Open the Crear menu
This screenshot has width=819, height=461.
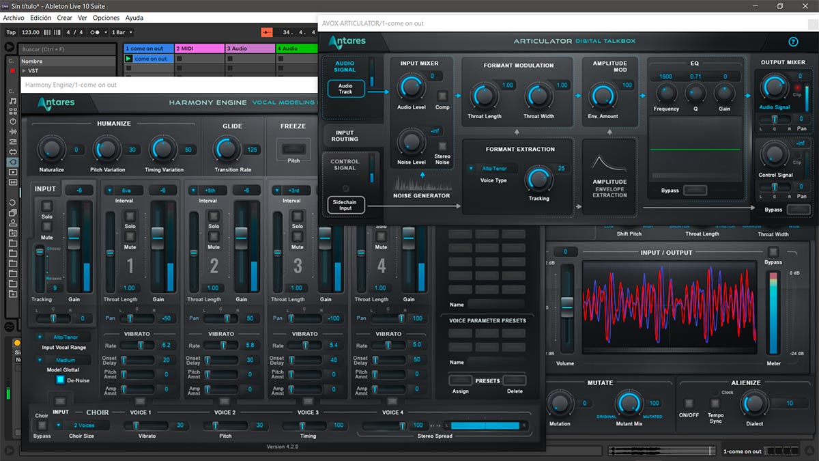tap(65, 18)
